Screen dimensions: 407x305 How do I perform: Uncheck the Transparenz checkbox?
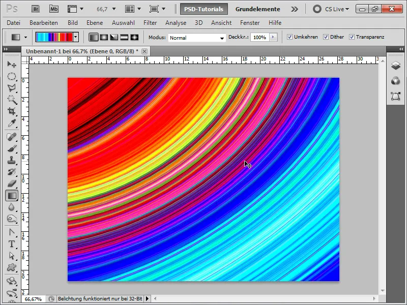(352, 37)
